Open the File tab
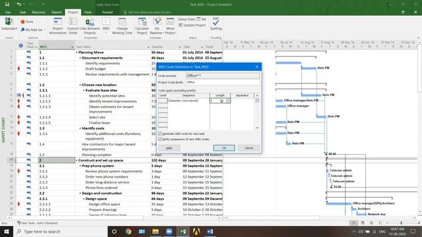 [8, 13]
